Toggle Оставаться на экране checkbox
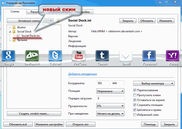 [x=135, y=100]
